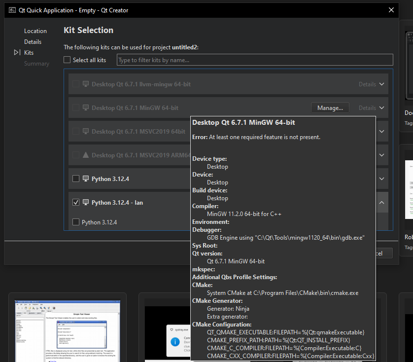Viewport: 413px width, 362px height.
Task: Click the CMAKE_PREFIX_PATH configuration line
Action: [278, 340]
